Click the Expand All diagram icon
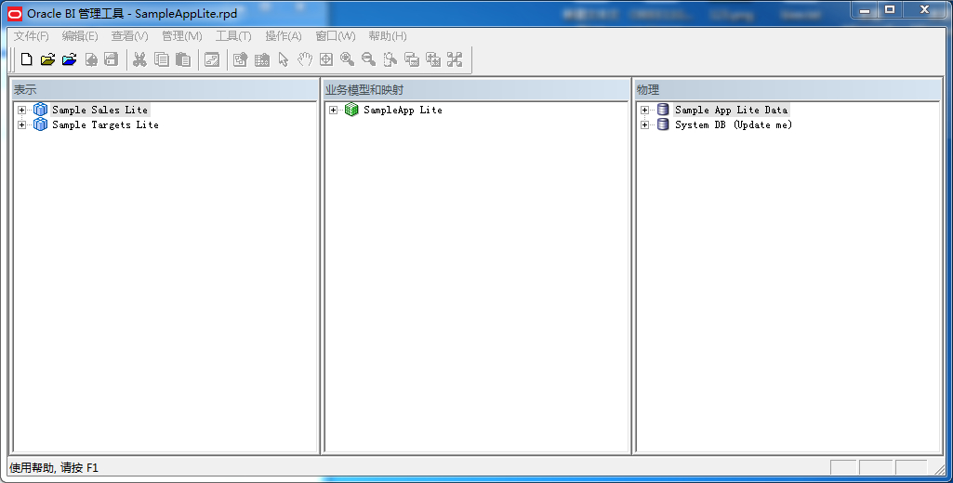 tap(433, 59)
